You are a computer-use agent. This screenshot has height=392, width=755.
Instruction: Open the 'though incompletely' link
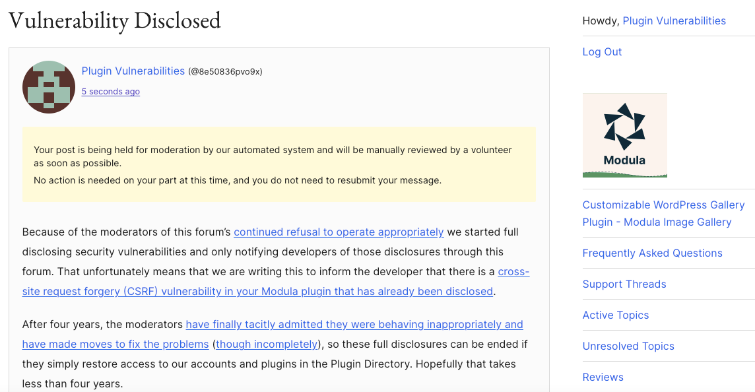click(x=267, y=344)
